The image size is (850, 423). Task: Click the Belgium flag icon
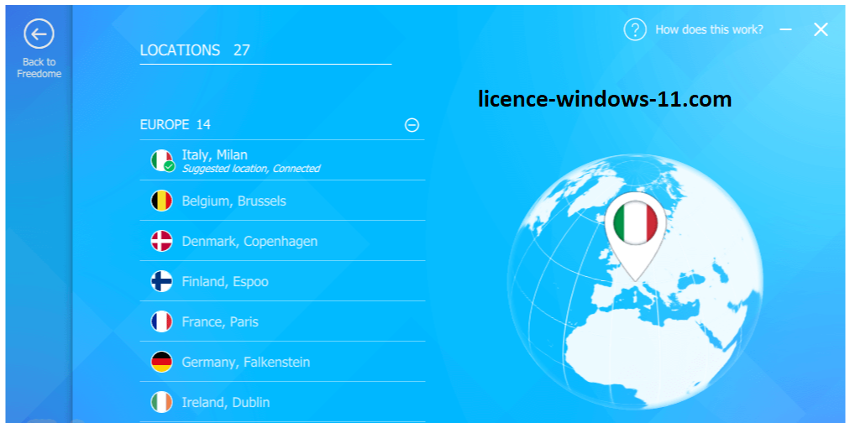[x=161, y=201]
